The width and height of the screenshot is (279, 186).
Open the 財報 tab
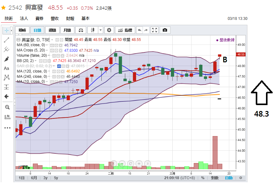(x=70, y=19)
